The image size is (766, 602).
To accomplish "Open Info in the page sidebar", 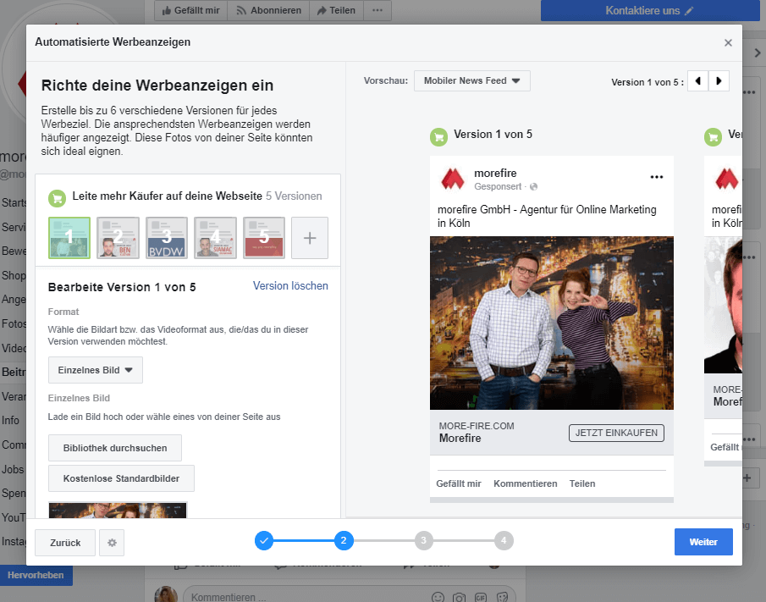I will click(x=11, y=420).
